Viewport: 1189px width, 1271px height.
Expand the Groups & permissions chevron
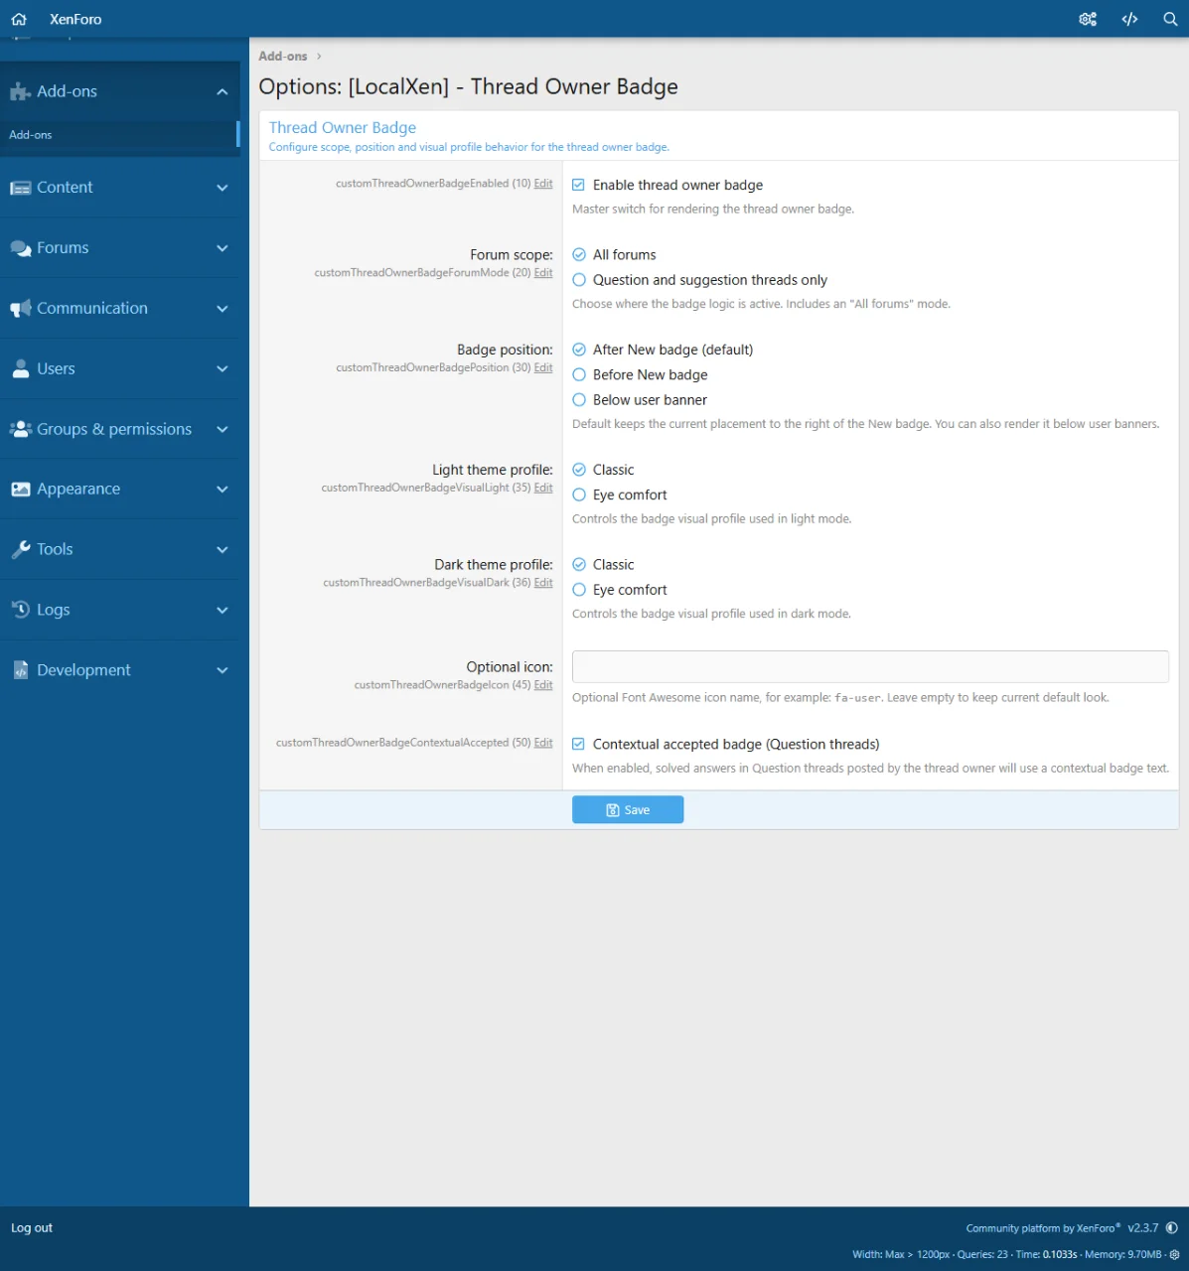coord(223,429)
